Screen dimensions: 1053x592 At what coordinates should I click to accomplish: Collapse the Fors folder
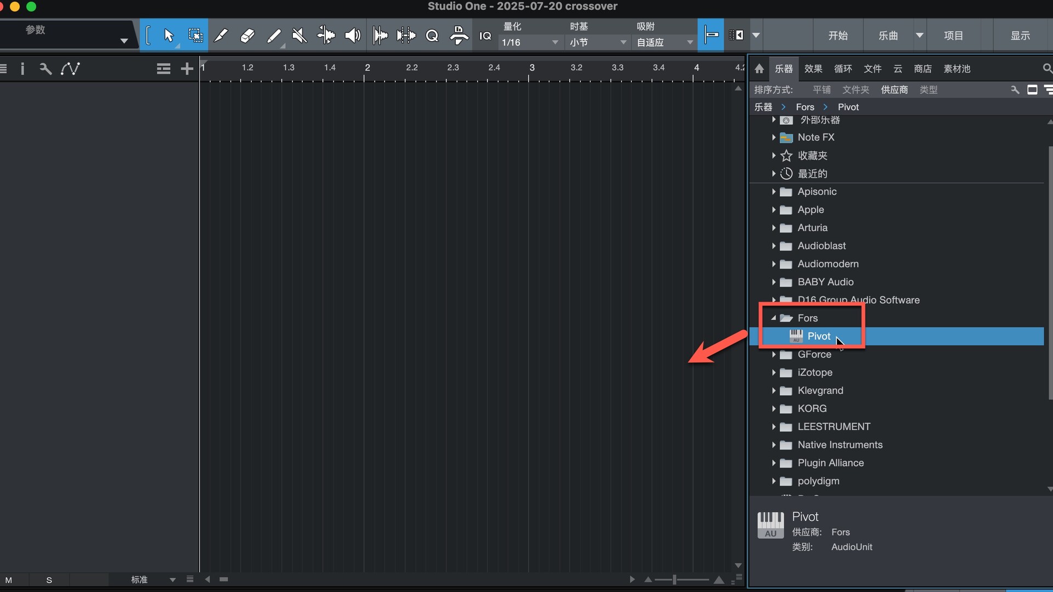[774, 318]
